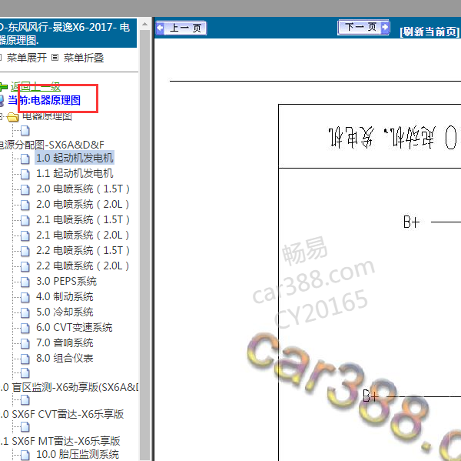Click page icon beside 6.0 CVT变速系统
461x461 pixels.
pos(25,328)
